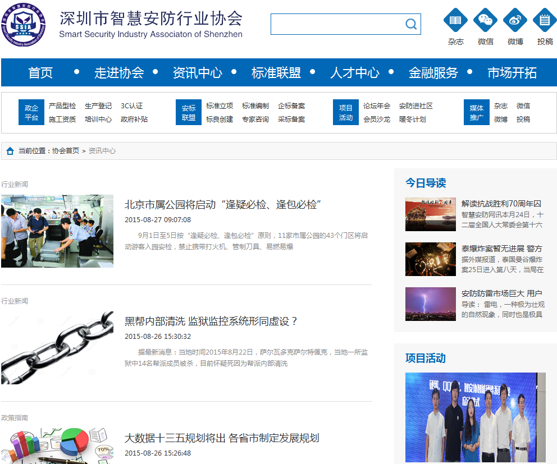
Task: Open 资讯中心 navigation menu item
Action: tap(197, 73)
